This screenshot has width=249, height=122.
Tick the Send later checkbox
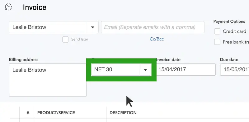(x=65, y=40)
